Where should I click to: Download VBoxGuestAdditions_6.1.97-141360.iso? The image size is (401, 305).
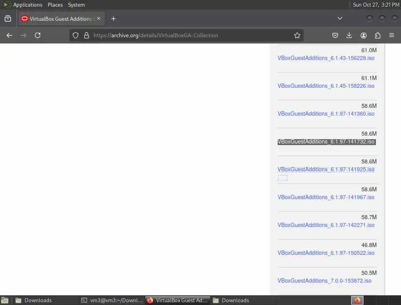coord(326,114)
